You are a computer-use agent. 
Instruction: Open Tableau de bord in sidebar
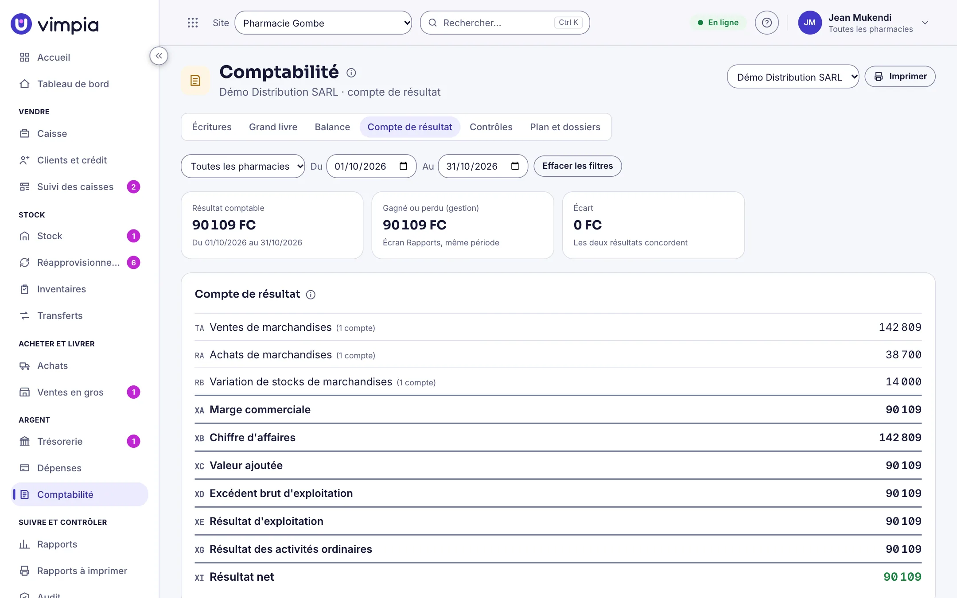(x=79, y=84)
